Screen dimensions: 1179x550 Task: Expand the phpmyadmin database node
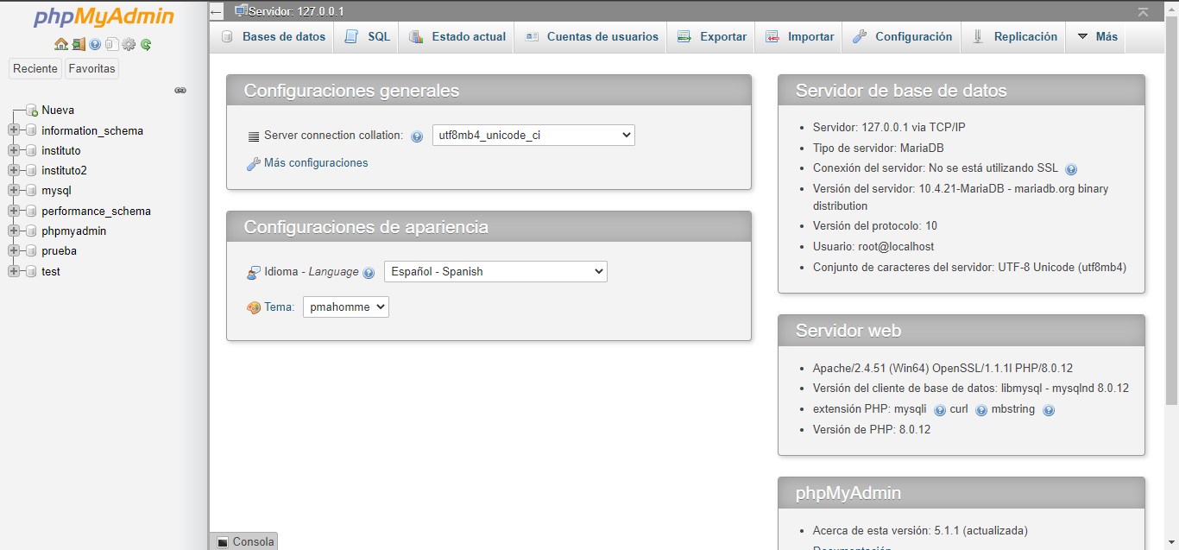(13, 231)
